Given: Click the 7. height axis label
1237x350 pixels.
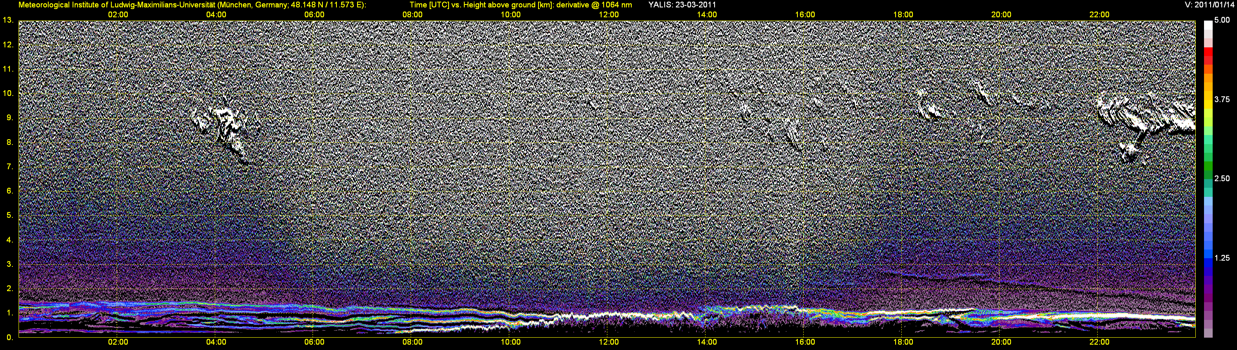Looking at the screenshot, I should 10,166.
